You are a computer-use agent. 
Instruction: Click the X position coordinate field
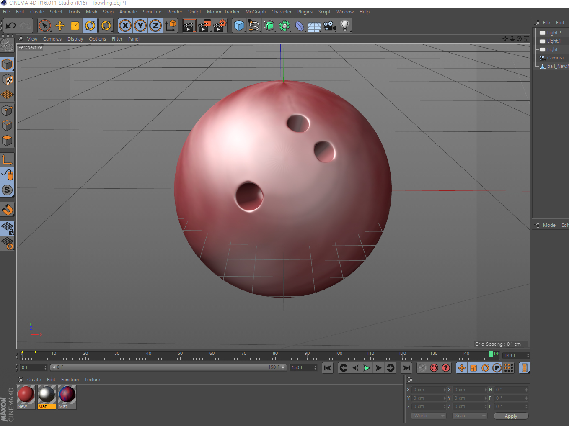tap(429, 390)
